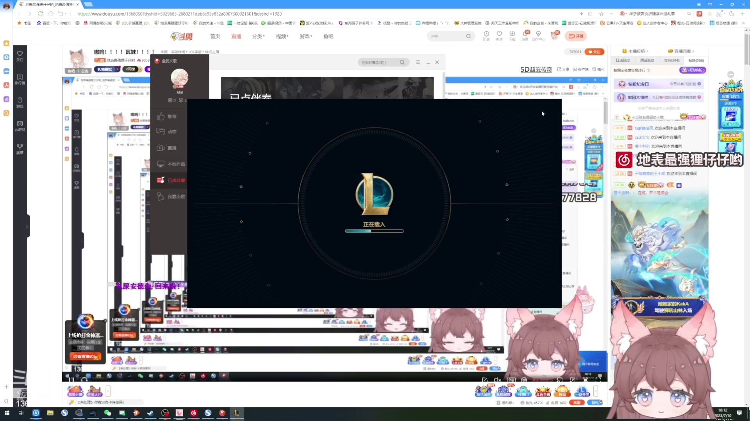Click 礼物展馆 badge under streamer name

click(107, 69)
